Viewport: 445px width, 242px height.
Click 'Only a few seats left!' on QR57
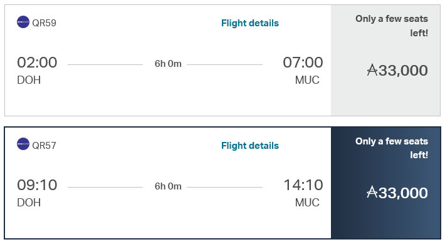(392, 148)
